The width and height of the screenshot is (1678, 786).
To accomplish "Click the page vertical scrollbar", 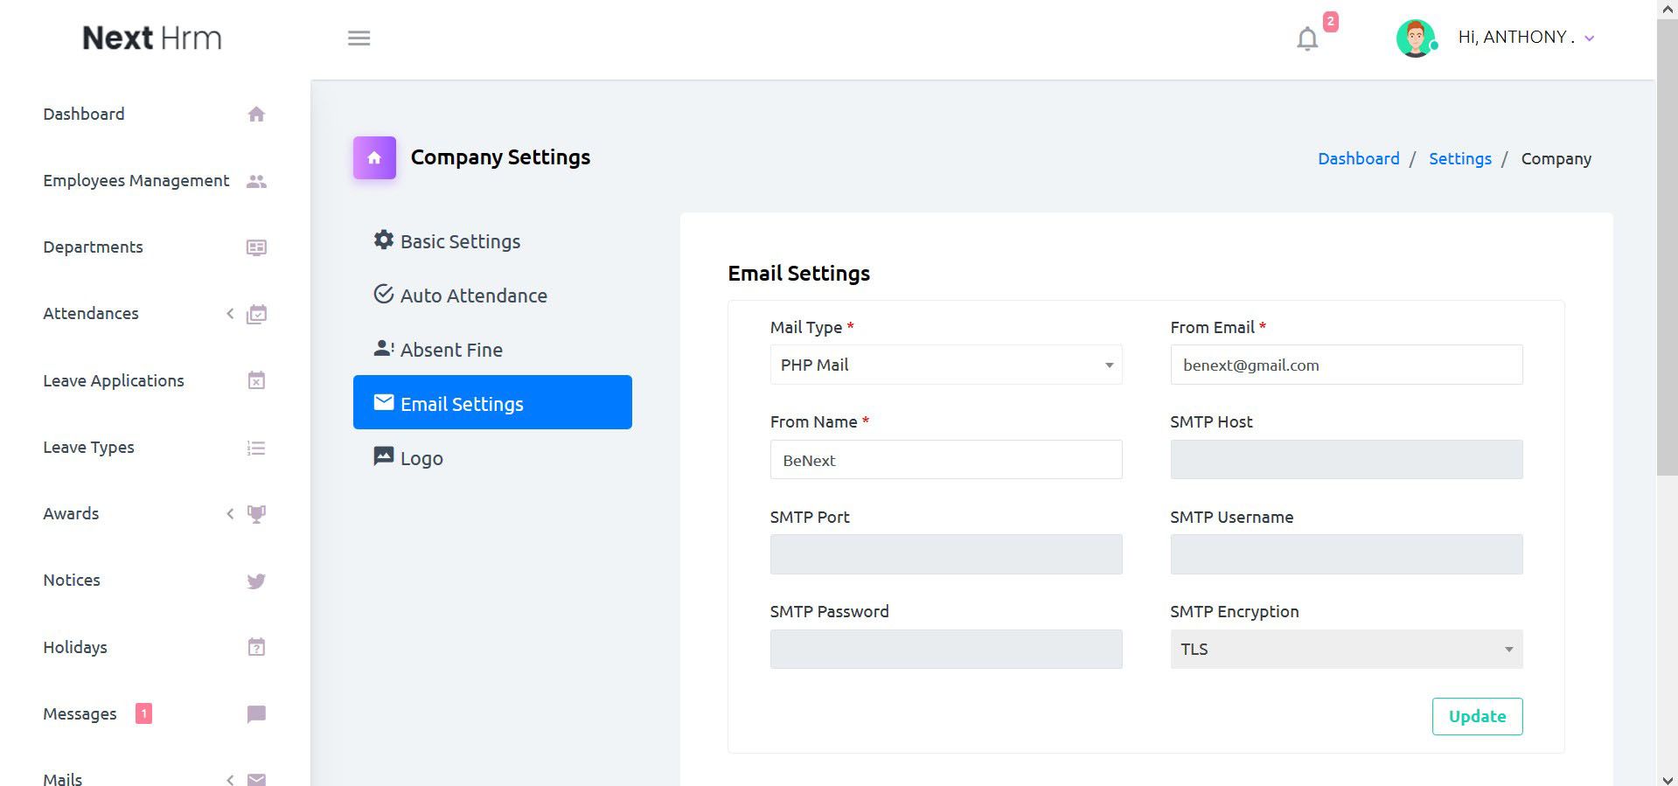I will click(1667, 262).
